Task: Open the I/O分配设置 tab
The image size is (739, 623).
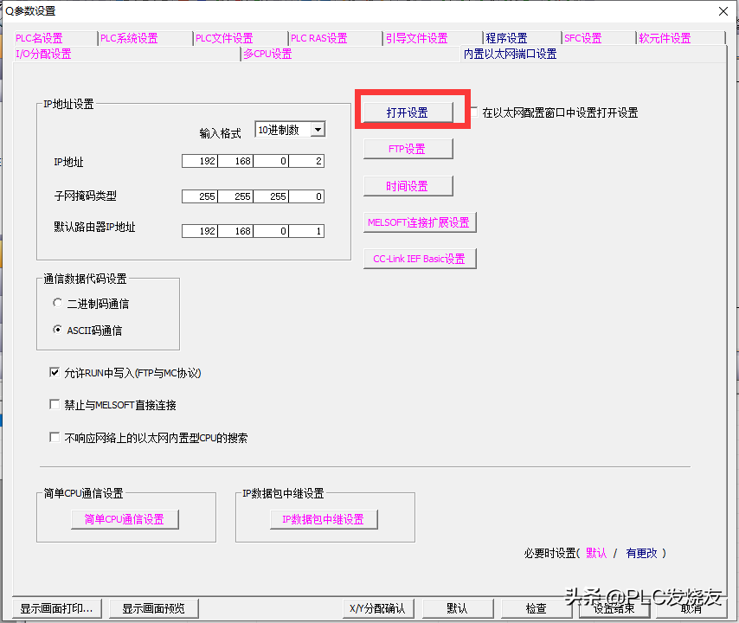Action: point(43,54)
